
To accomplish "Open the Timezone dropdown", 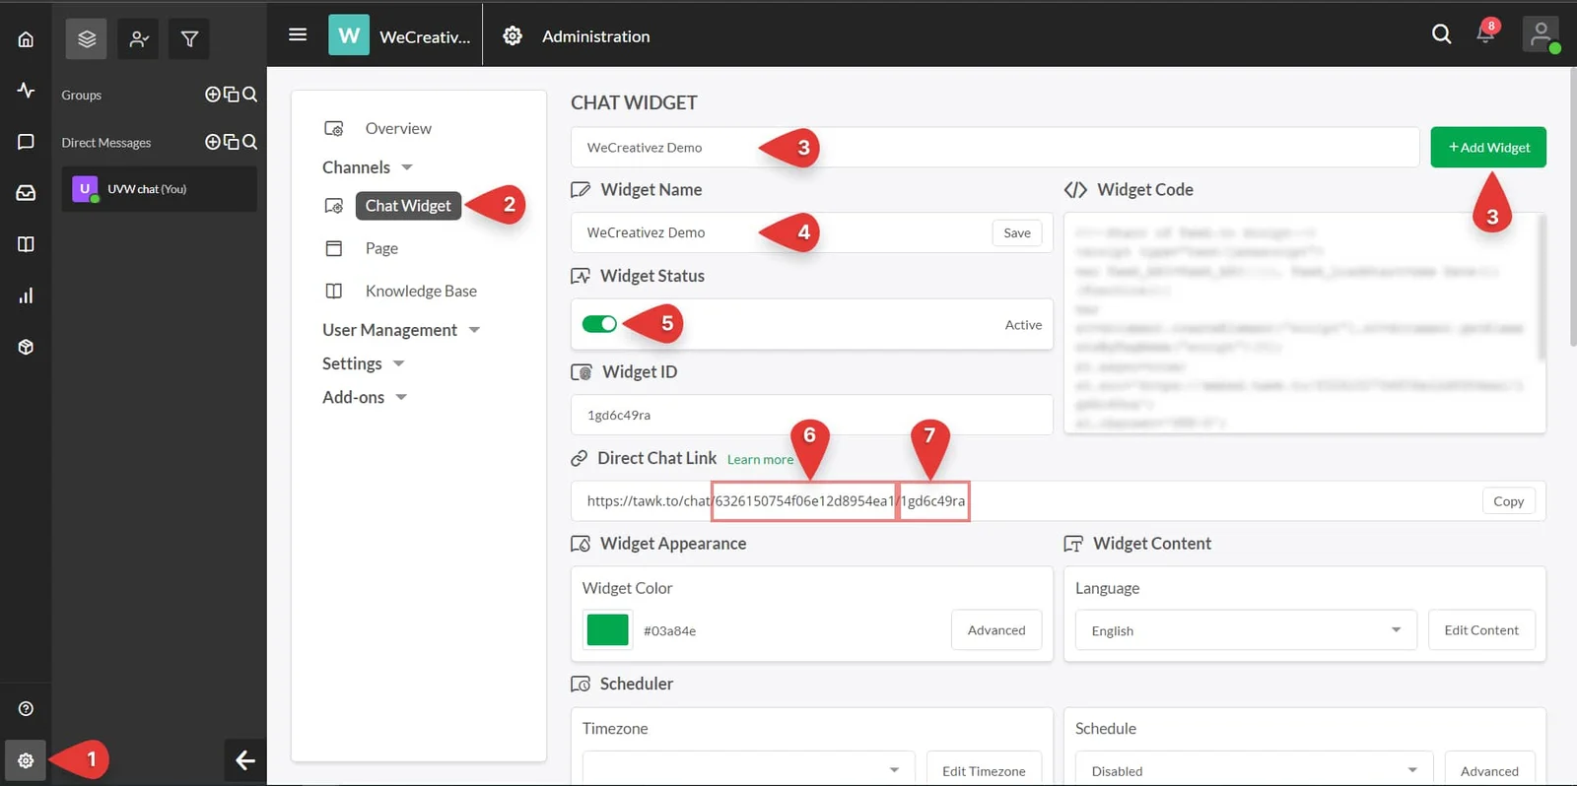I will [748, 769].
